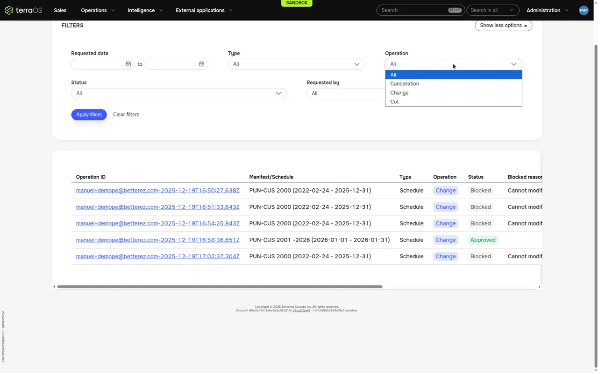Image resolution: width=598 pixels, height=373 pixels.
Task: Open operation link ending 16:54:25.843Z
Action: (158, 223)
